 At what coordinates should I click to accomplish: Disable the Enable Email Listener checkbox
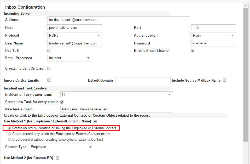click(x=193, y=51)
